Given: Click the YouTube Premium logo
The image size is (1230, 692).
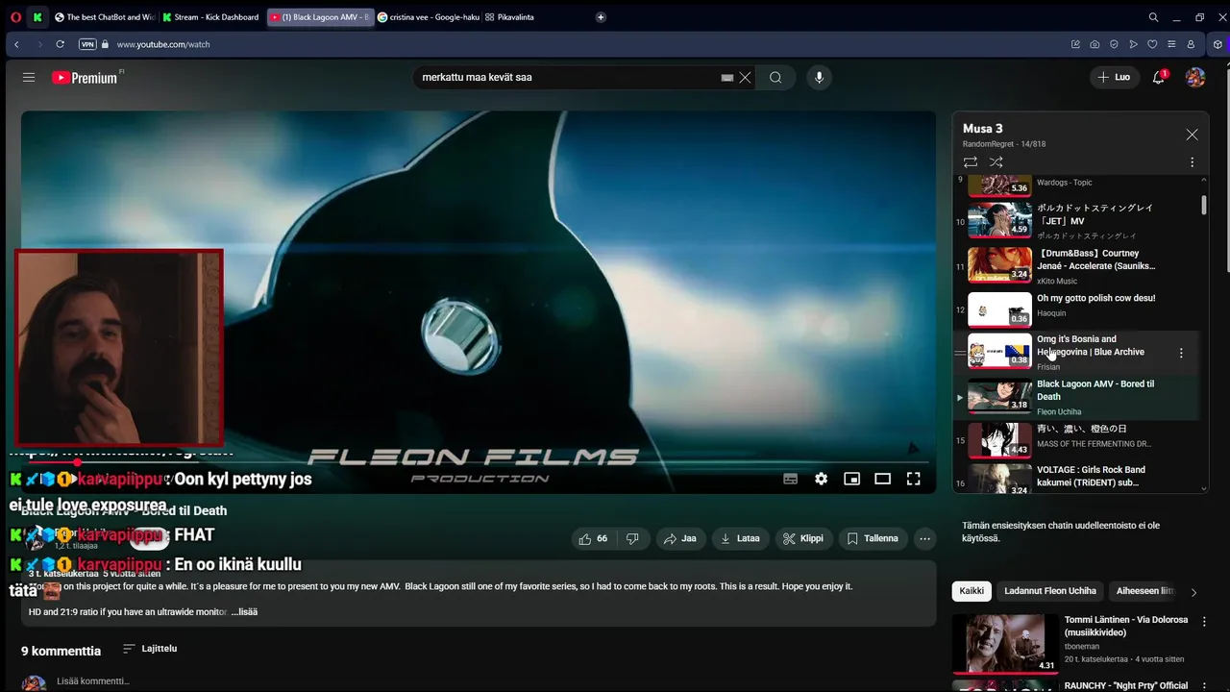Looking at the screenshot, I should (85, 78).
